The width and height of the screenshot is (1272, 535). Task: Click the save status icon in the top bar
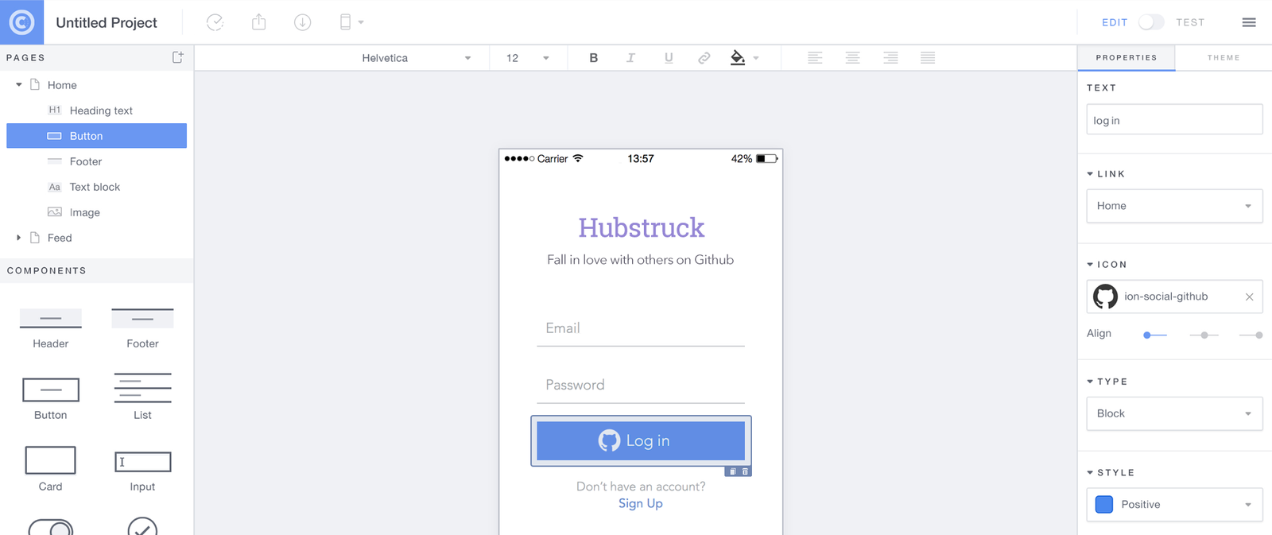point(215,22)
